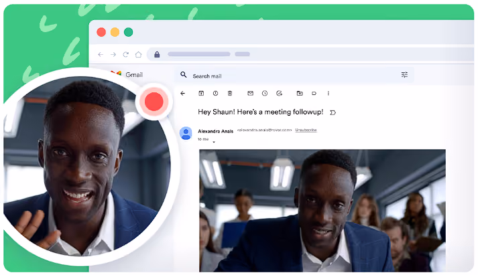
Task: Expand the 'to me' recipient details
Action: (214, 142)
